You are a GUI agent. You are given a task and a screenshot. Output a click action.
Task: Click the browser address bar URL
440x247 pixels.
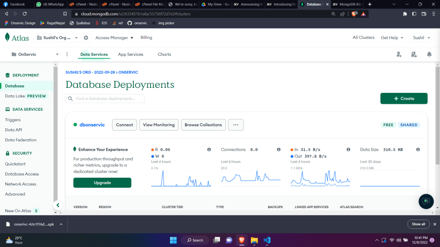click(x=135, y=14)
